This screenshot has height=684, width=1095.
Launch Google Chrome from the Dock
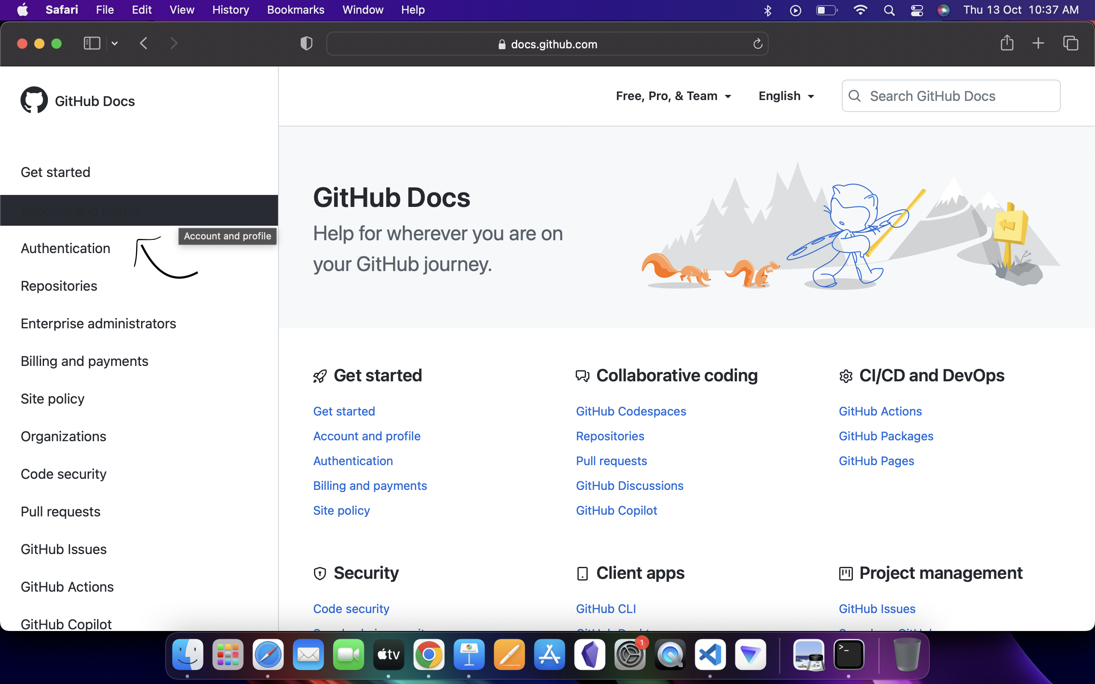click(x=429, y=655)
